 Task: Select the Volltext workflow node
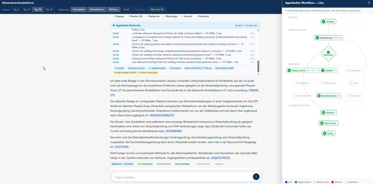click(x=328, y=70)
